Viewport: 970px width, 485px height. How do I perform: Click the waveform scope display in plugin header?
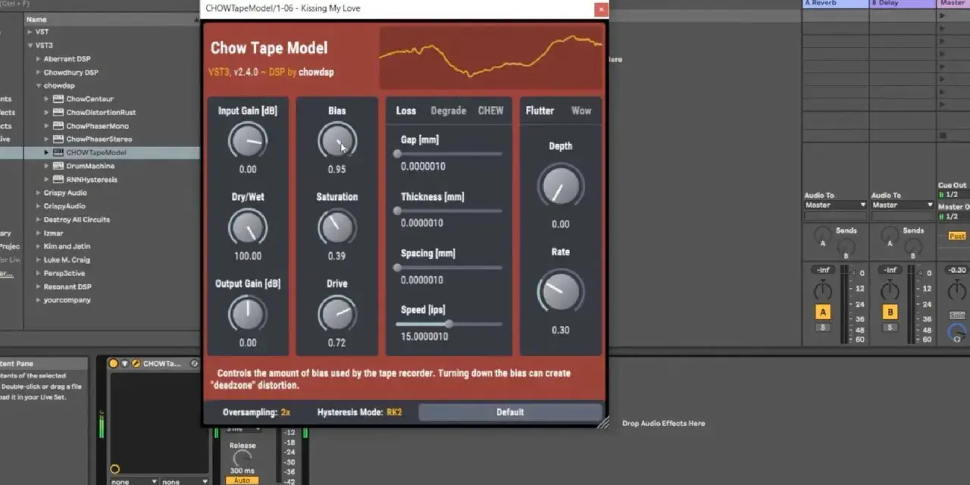491,58
